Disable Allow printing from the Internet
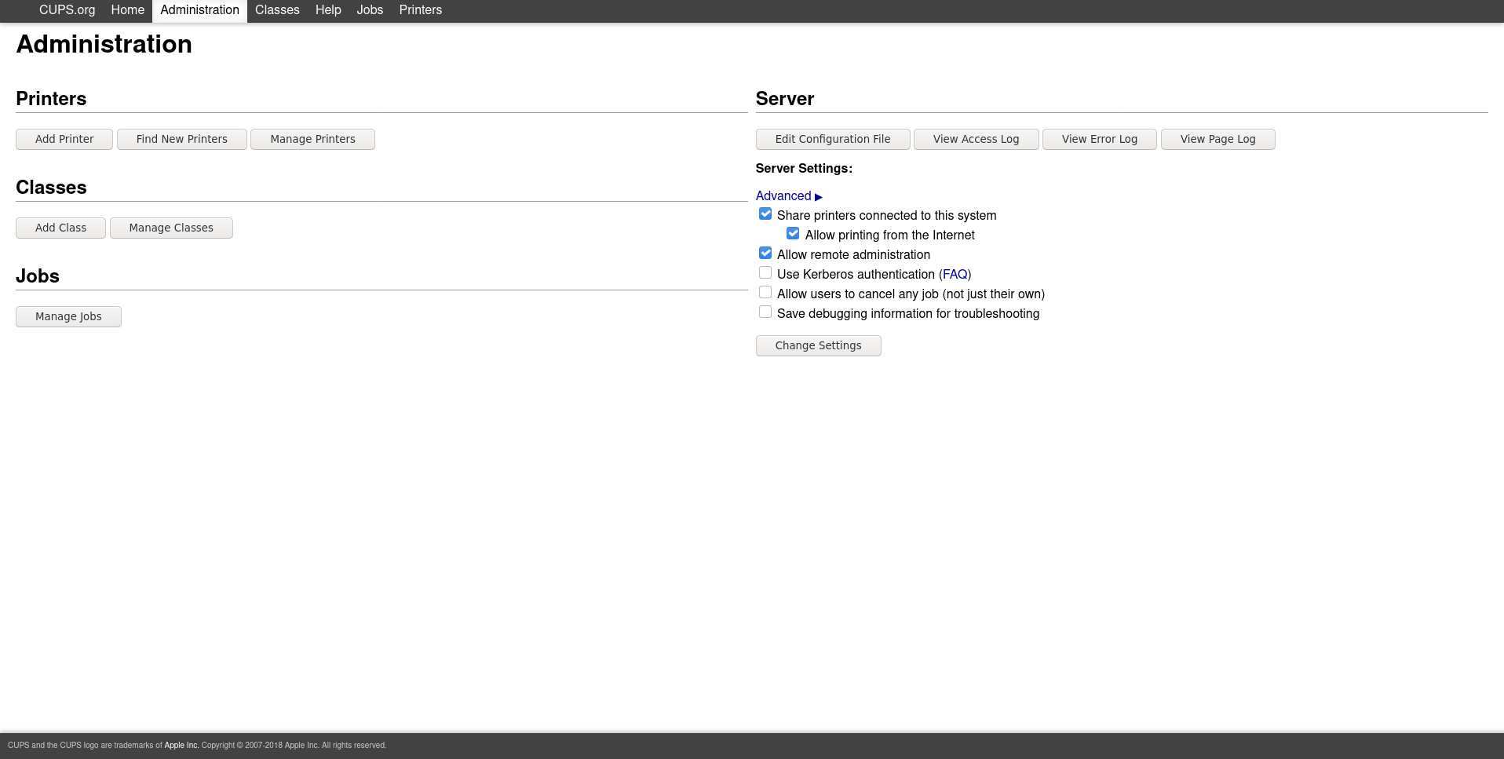Screen dimensions: 1504x759 click(x=793, y=234)
